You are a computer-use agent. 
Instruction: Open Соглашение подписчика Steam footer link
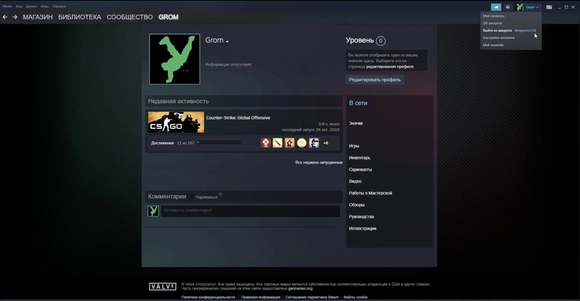pyautogui.click(x=312, y=297)
